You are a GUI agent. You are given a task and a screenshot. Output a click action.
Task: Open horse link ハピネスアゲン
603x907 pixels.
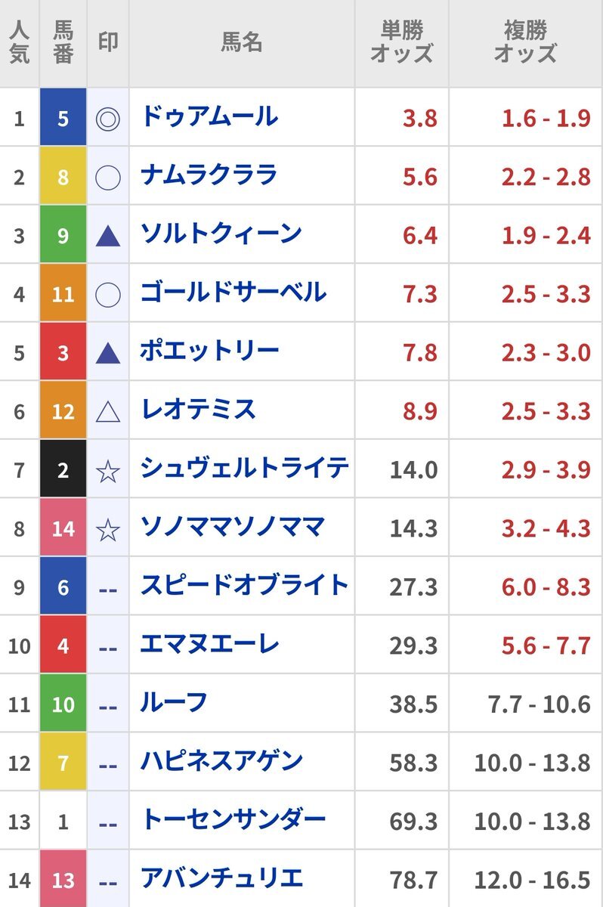222,761
